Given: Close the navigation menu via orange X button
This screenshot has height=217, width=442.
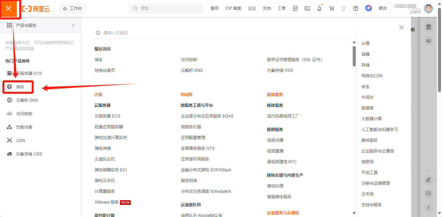Looking at the screenshot, I should click(8, 8).
